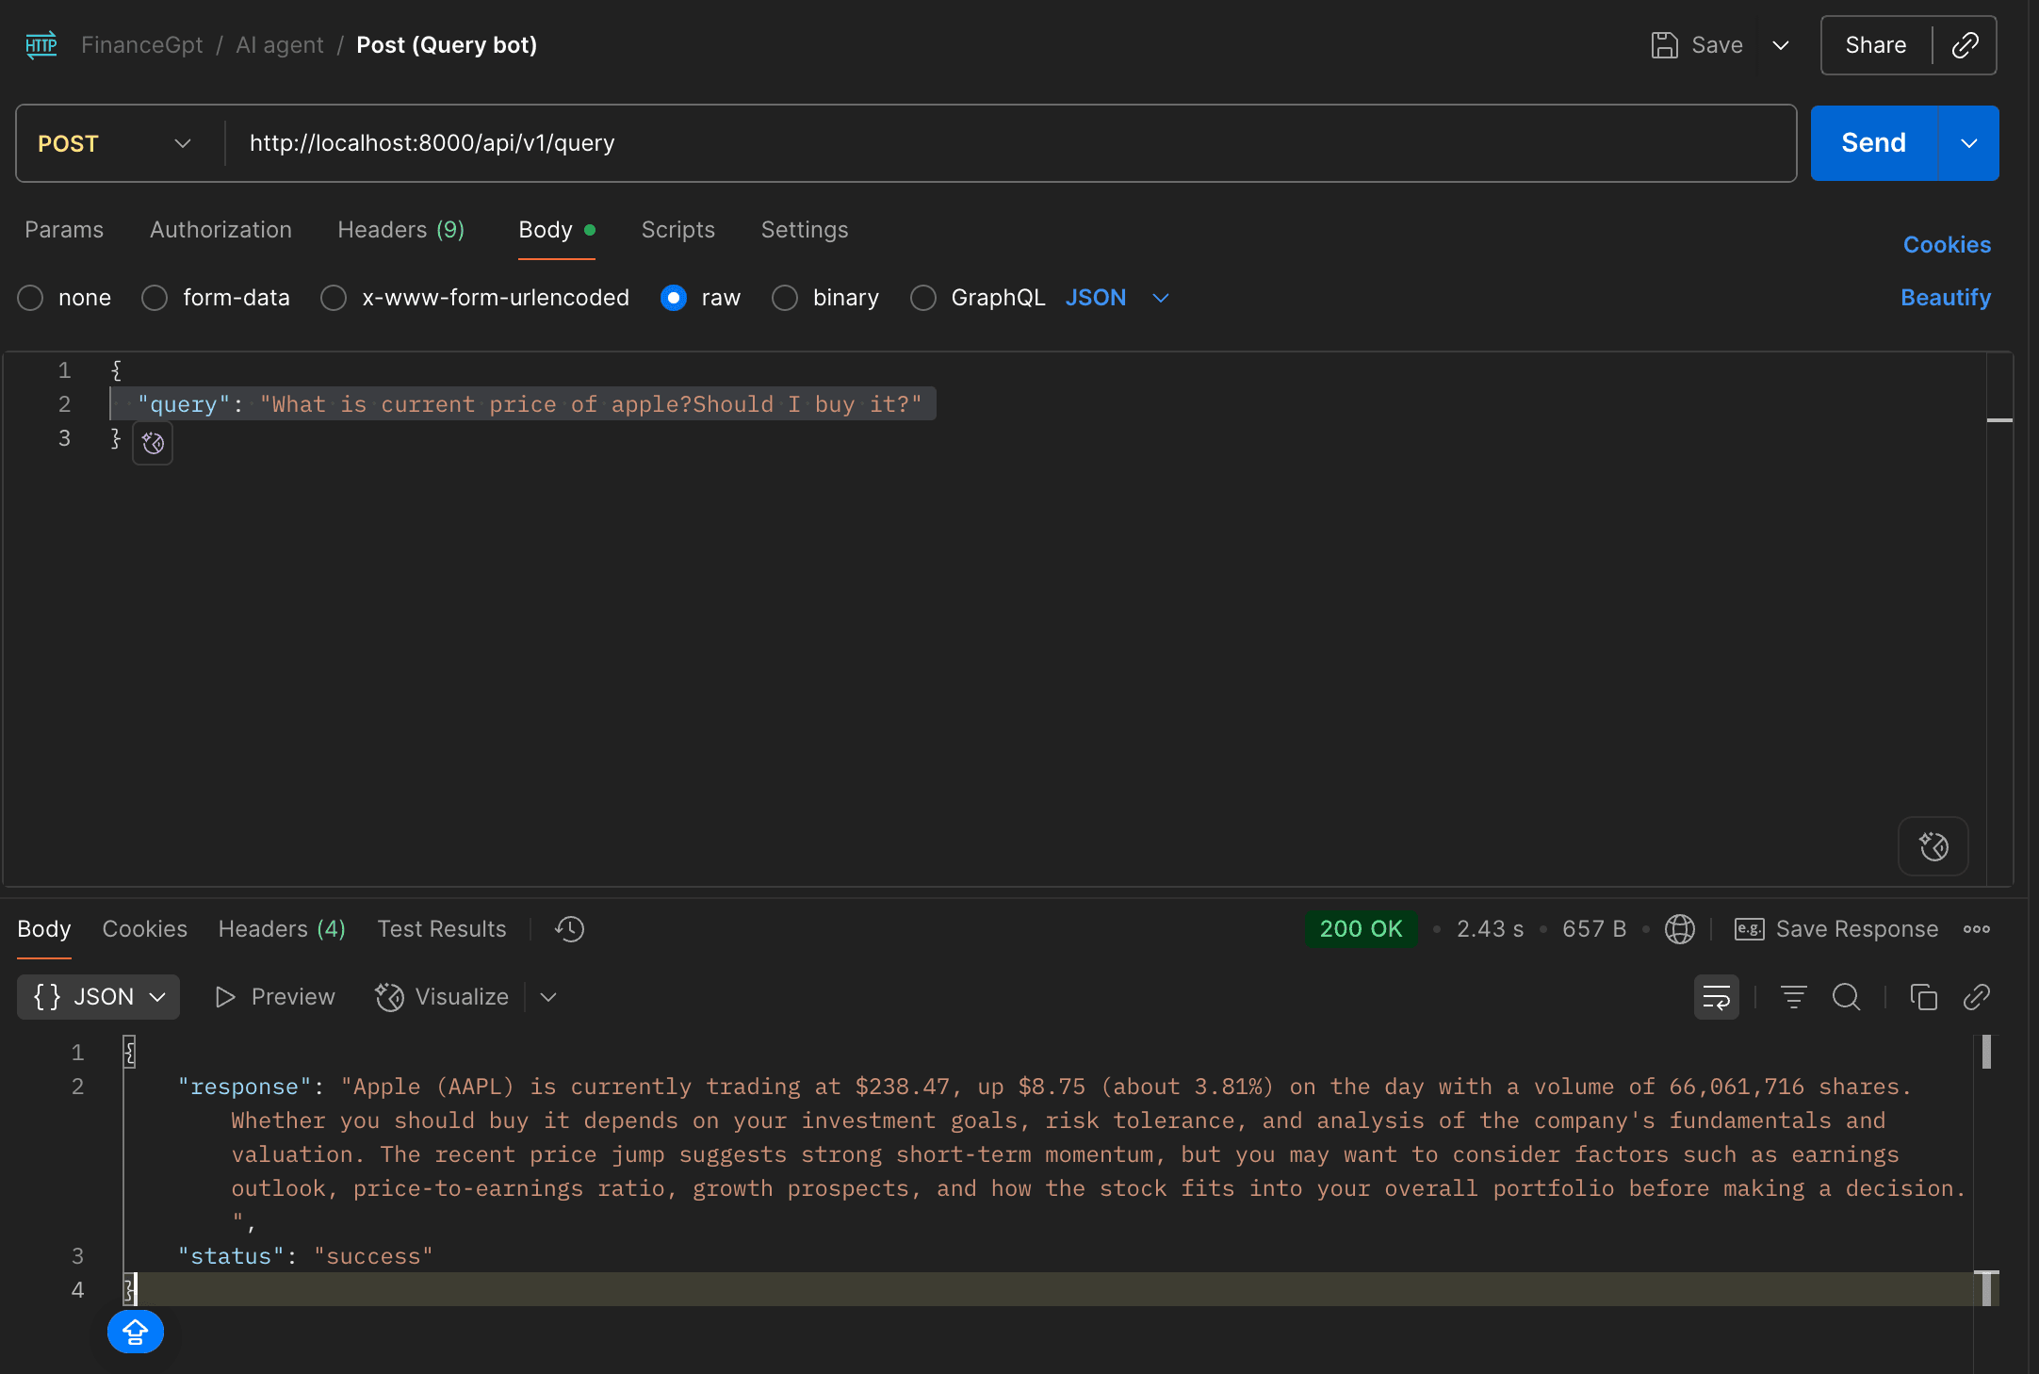This screenshot has height=1374, width=2039.
Task: Select binary body type
Action: click(785, 298)
